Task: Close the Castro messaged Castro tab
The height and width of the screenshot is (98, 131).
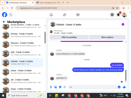Action: (63, 3)
